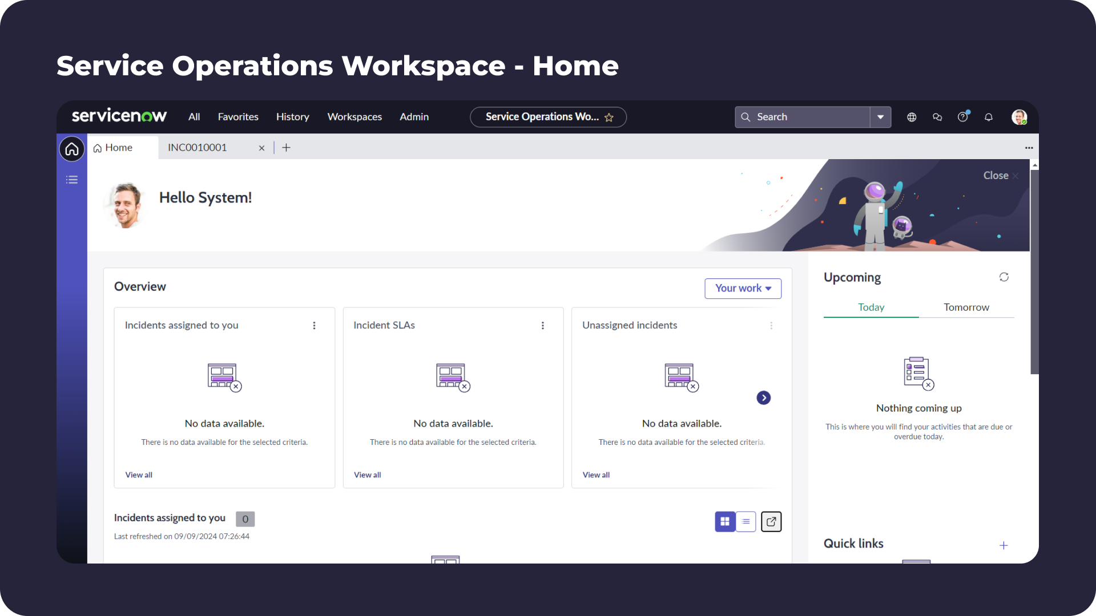The image size is (1096, 616).
Task: Select the Favorites menu item
Action: [x=238, y=116]
